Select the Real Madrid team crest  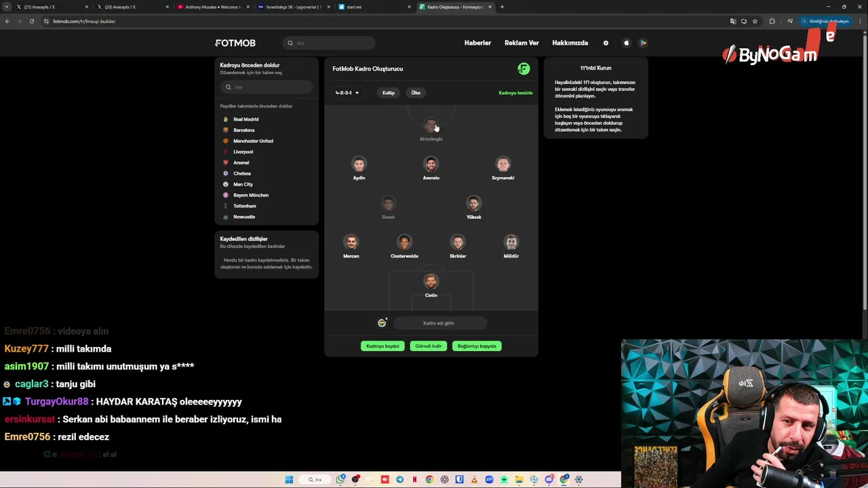pyautogui.click(x=226, y=119)
